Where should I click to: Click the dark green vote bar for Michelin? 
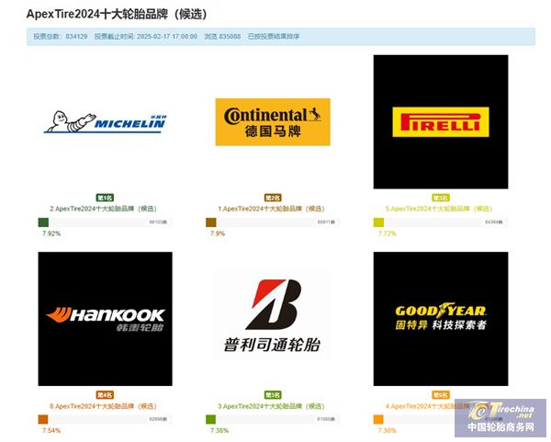click(x=43, y=222)
